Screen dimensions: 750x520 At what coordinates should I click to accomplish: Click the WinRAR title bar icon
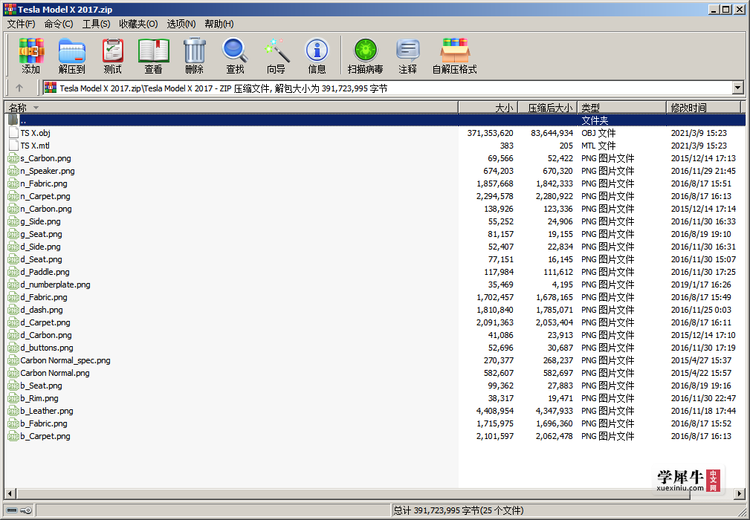pyautogui.click(x=10, y=9)
